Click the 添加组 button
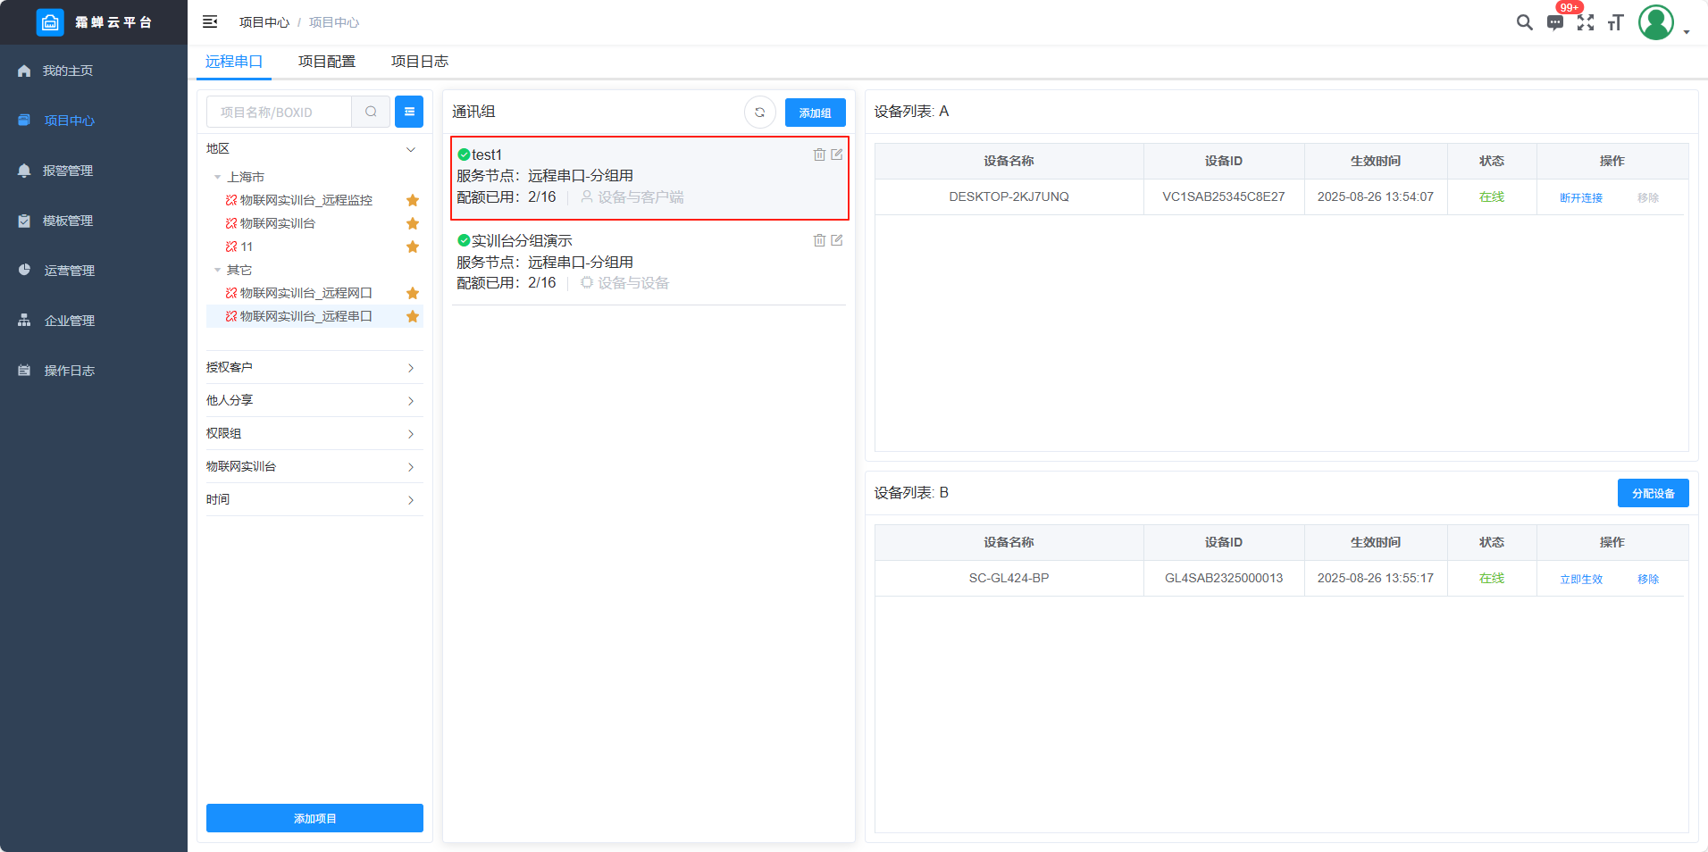1708x852 pixels. click(x=815, y=113)
